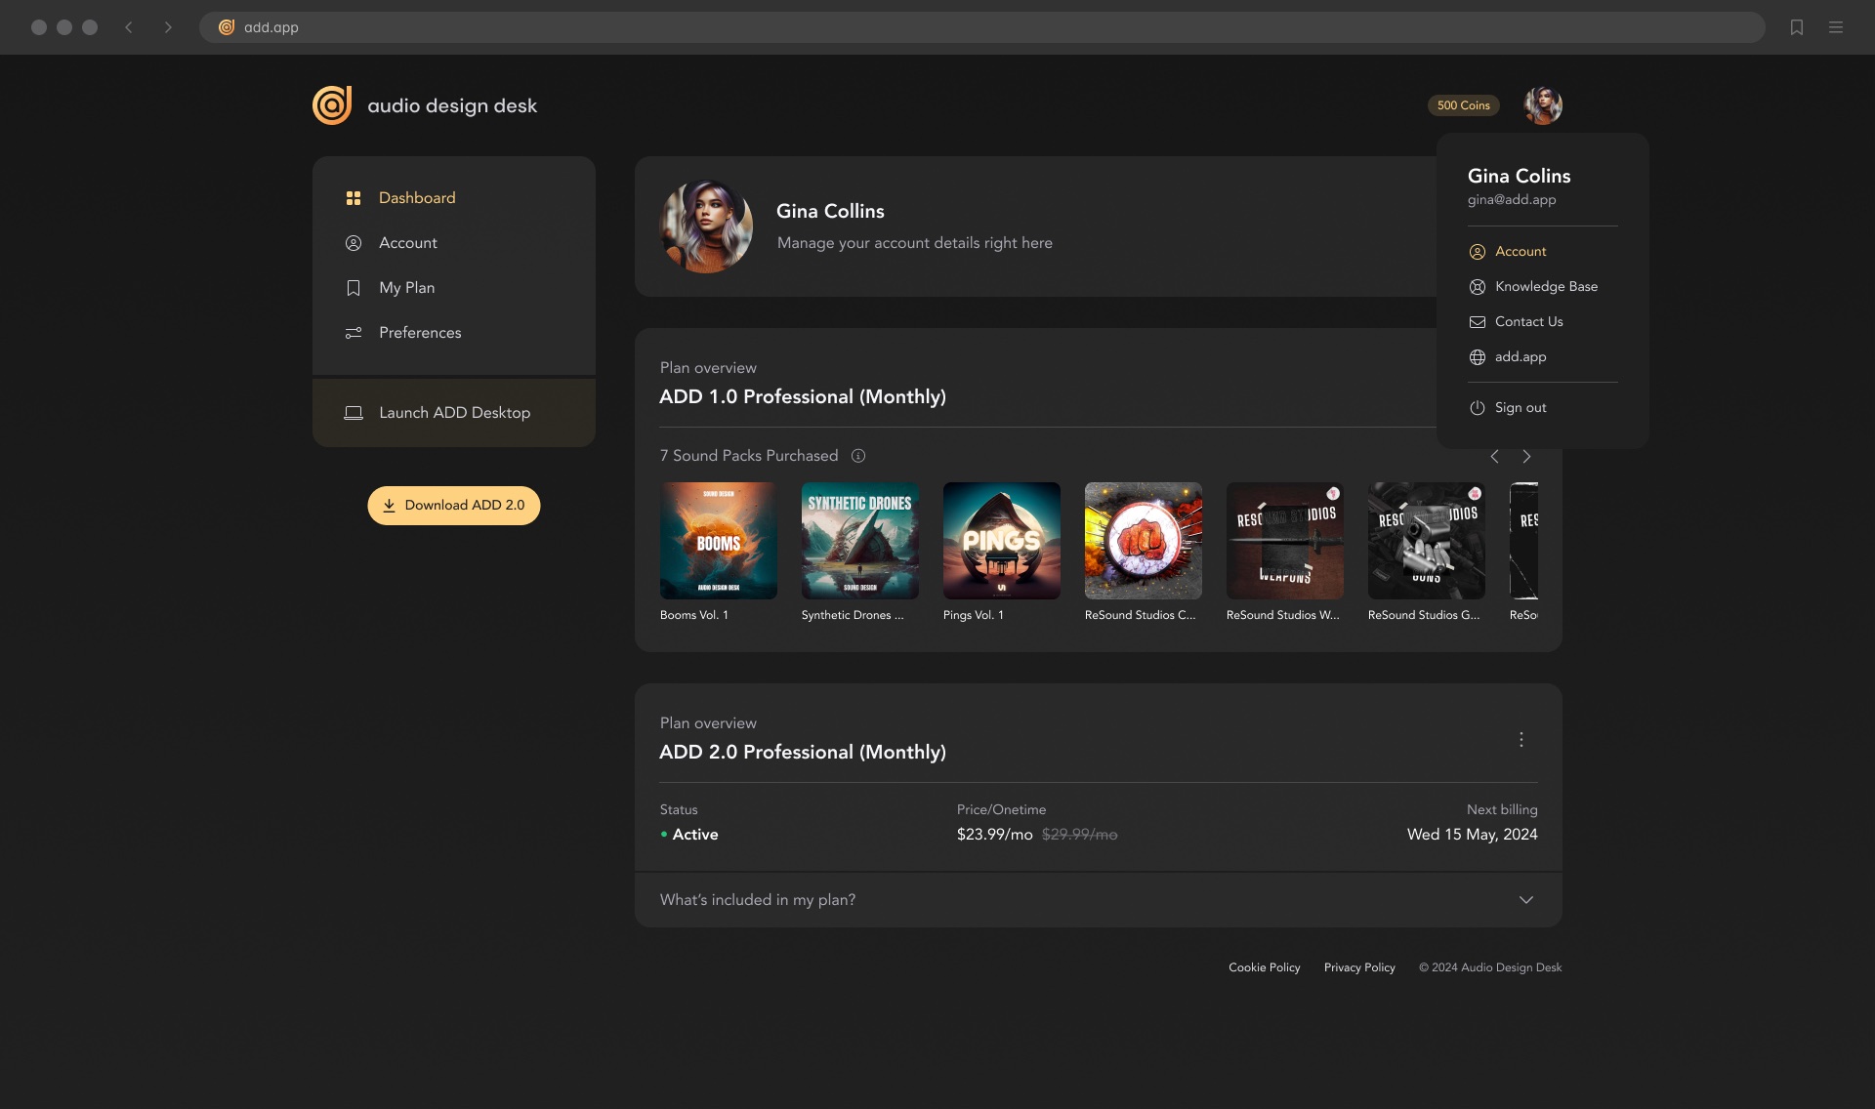Click the browser bookmark icon
The height and width of the screenshot is (1109, 1875).
click(x=1796, y=27)
